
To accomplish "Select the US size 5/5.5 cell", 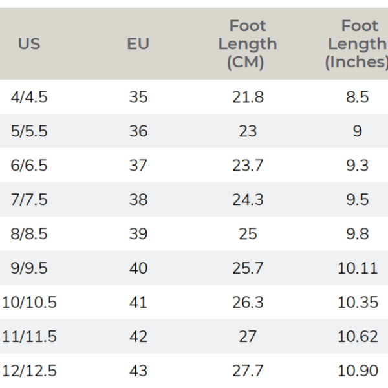I will 29,131.
